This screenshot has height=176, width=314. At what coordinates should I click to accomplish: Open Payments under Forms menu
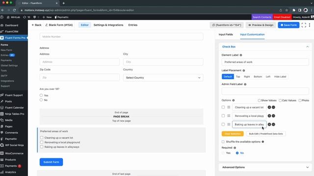pyautogui.click(x=6, y=60)
